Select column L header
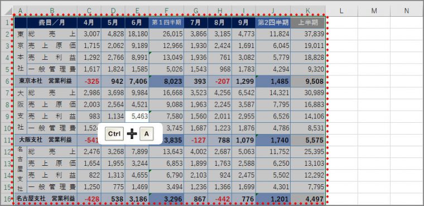The width and height of the screenshot is (424, 206). [x=341, y=11]
